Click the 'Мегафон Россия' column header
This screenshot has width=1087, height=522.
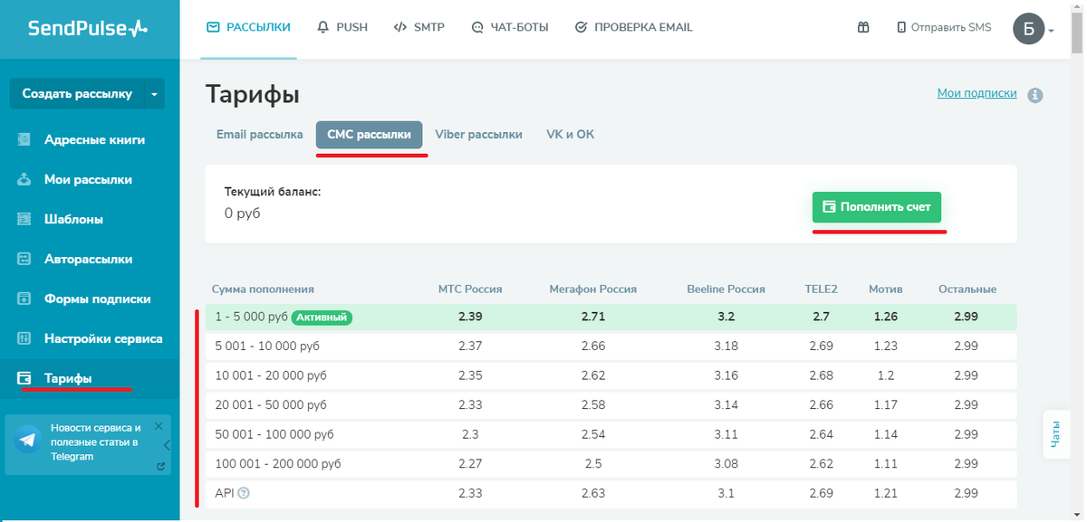pyautogui.click(x=593, y=289)
